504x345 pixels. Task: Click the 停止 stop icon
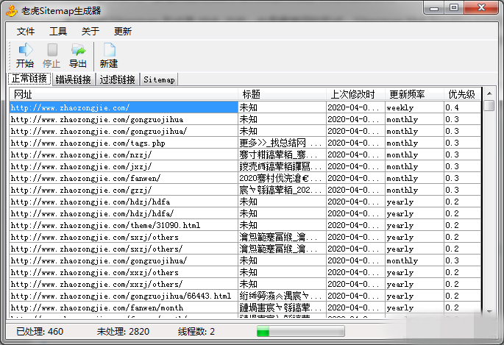pos(52,50)
